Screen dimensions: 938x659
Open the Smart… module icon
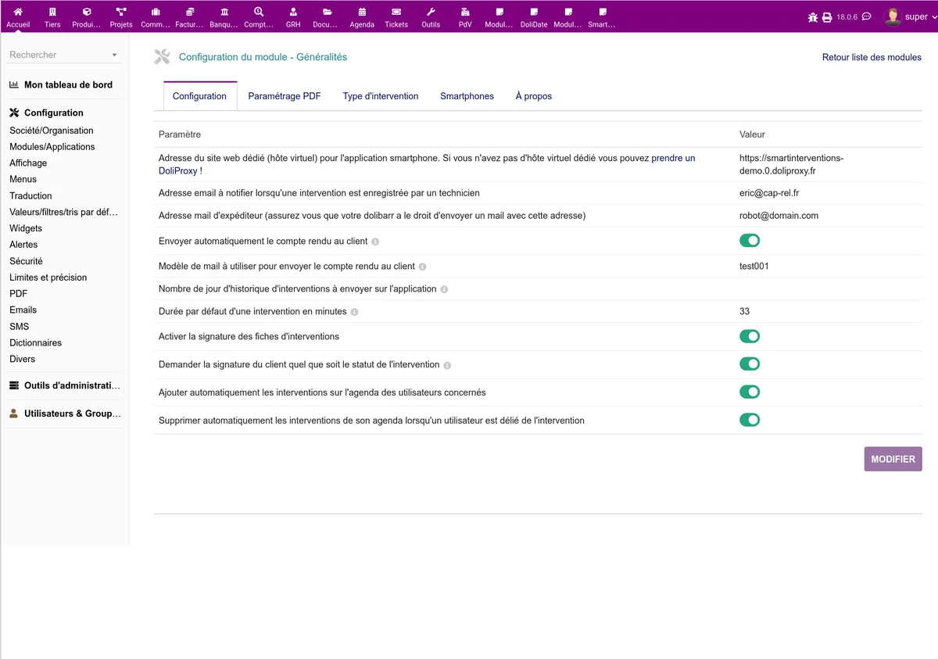pos(603,13)
